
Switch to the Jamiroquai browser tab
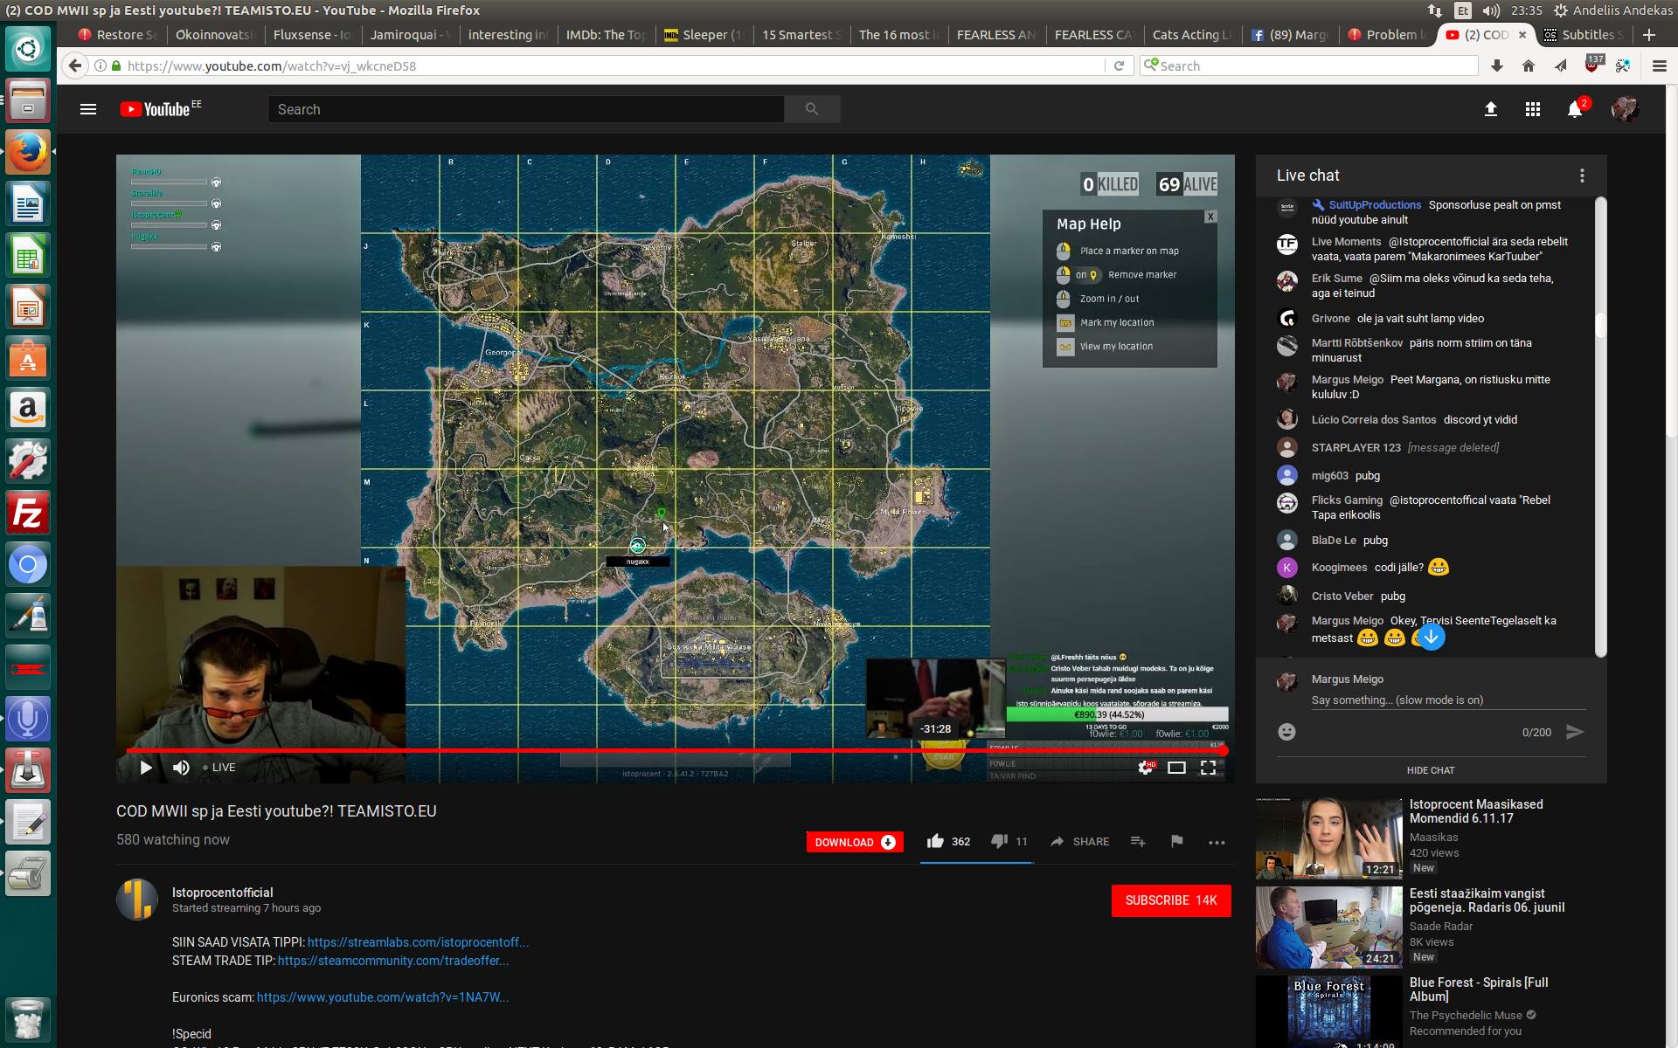[x=407, y=35]
